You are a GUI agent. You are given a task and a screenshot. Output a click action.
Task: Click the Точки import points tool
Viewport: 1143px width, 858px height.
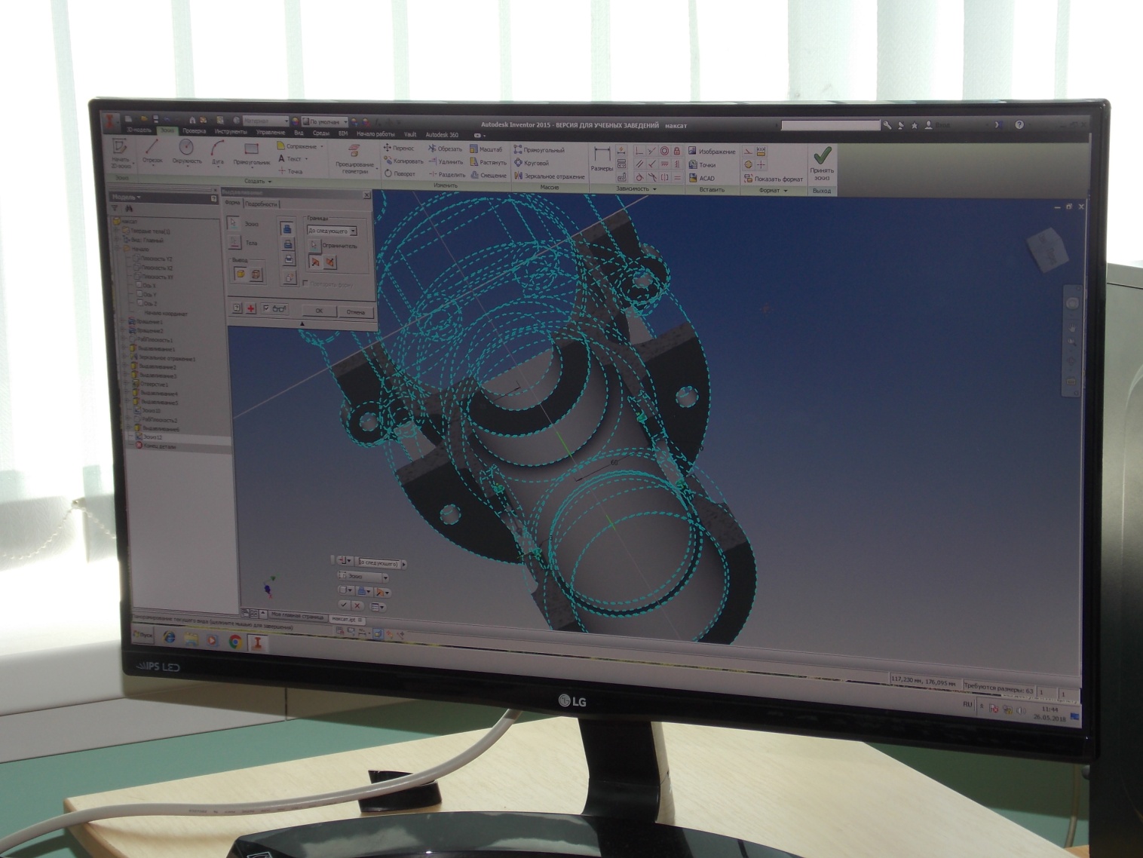(701, 165)
